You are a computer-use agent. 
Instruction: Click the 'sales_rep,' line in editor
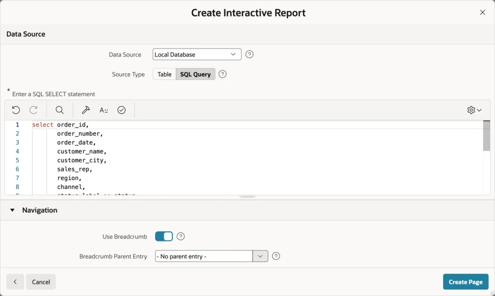point(74,169)
